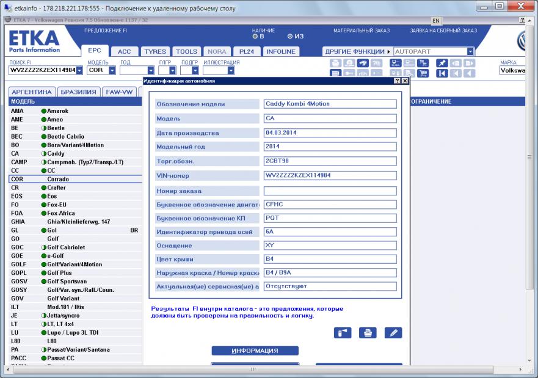The image size is (538, 378).
Task: Open the ГОД year dropdown
Action: coord(151,70)
